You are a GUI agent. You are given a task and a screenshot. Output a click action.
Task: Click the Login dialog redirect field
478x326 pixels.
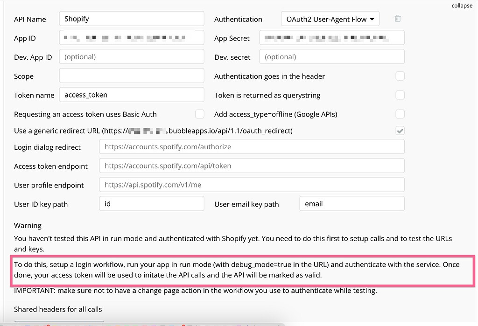click(x=252, y=146)
